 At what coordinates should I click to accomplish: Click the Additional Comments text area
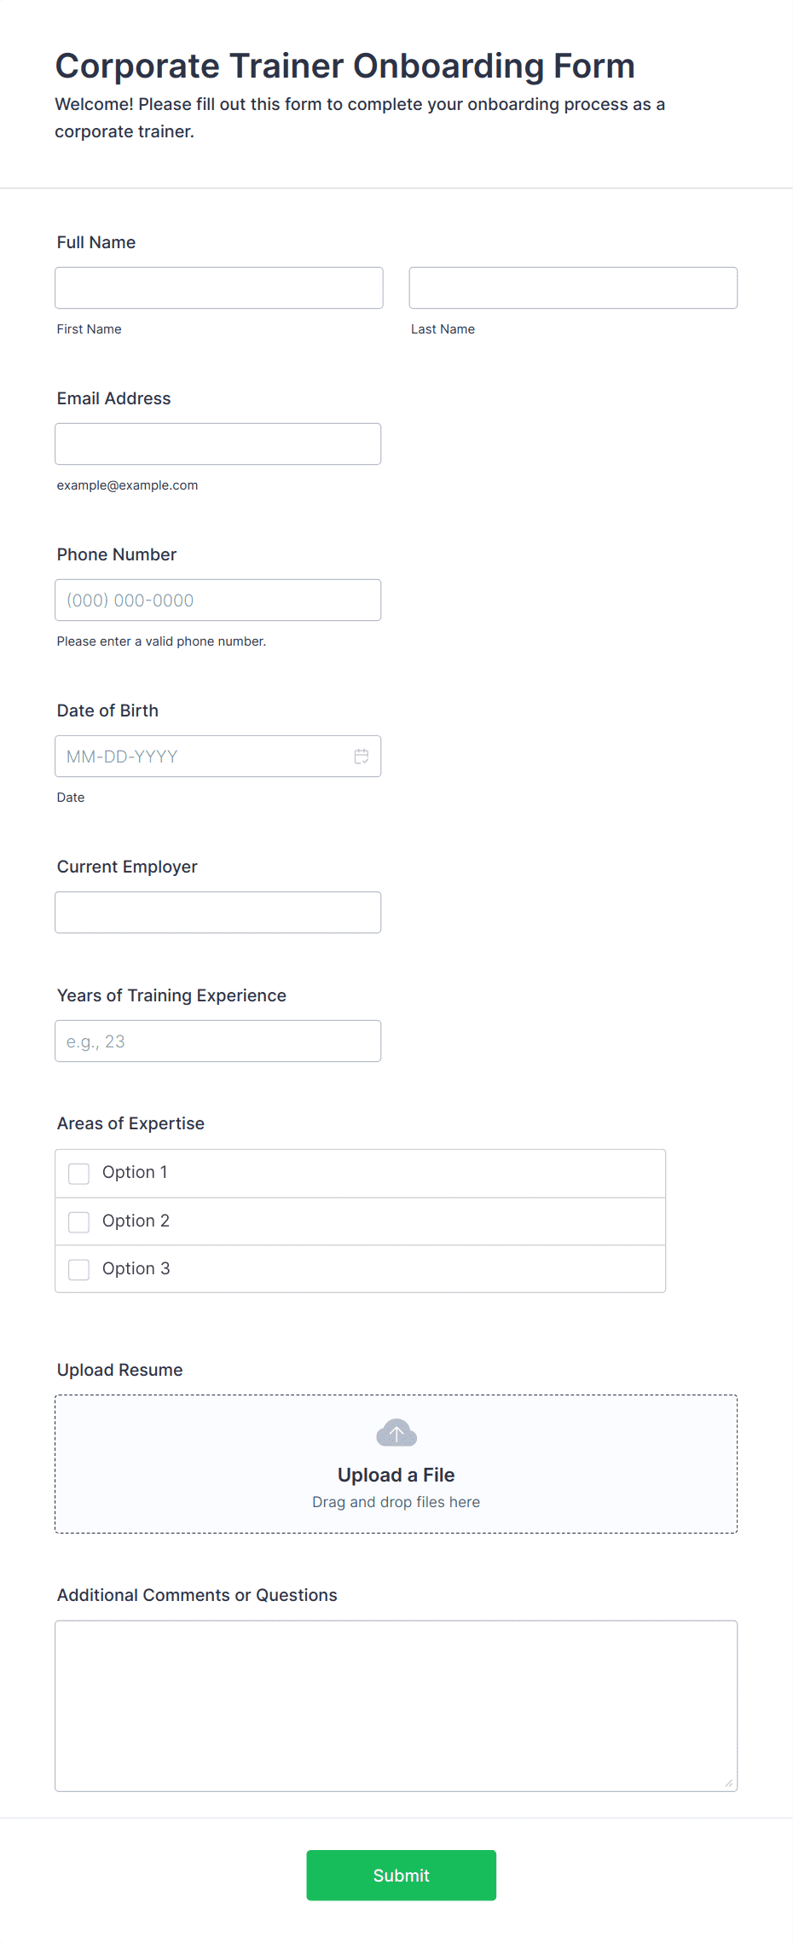click(396, 1706)
